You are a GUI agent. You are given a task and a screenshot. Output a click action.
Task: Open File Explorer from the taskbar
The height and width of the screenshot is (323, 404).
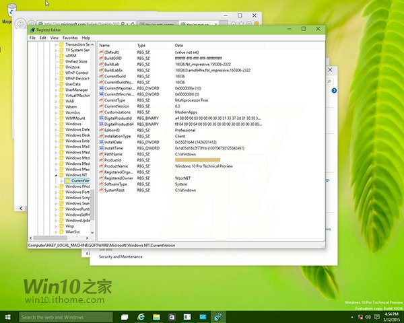tap(156, 317)
